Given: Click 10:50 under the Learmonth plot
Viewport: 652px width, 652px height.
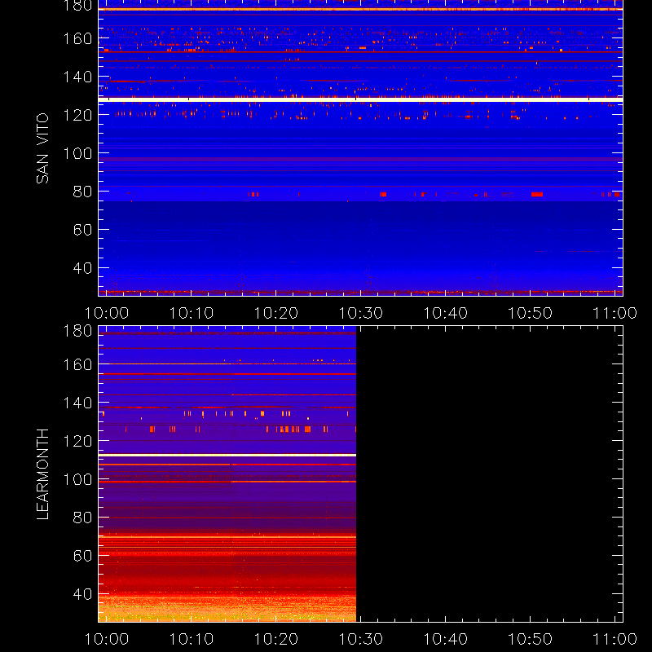Looking at the screenshot, I should pos(531,639).
